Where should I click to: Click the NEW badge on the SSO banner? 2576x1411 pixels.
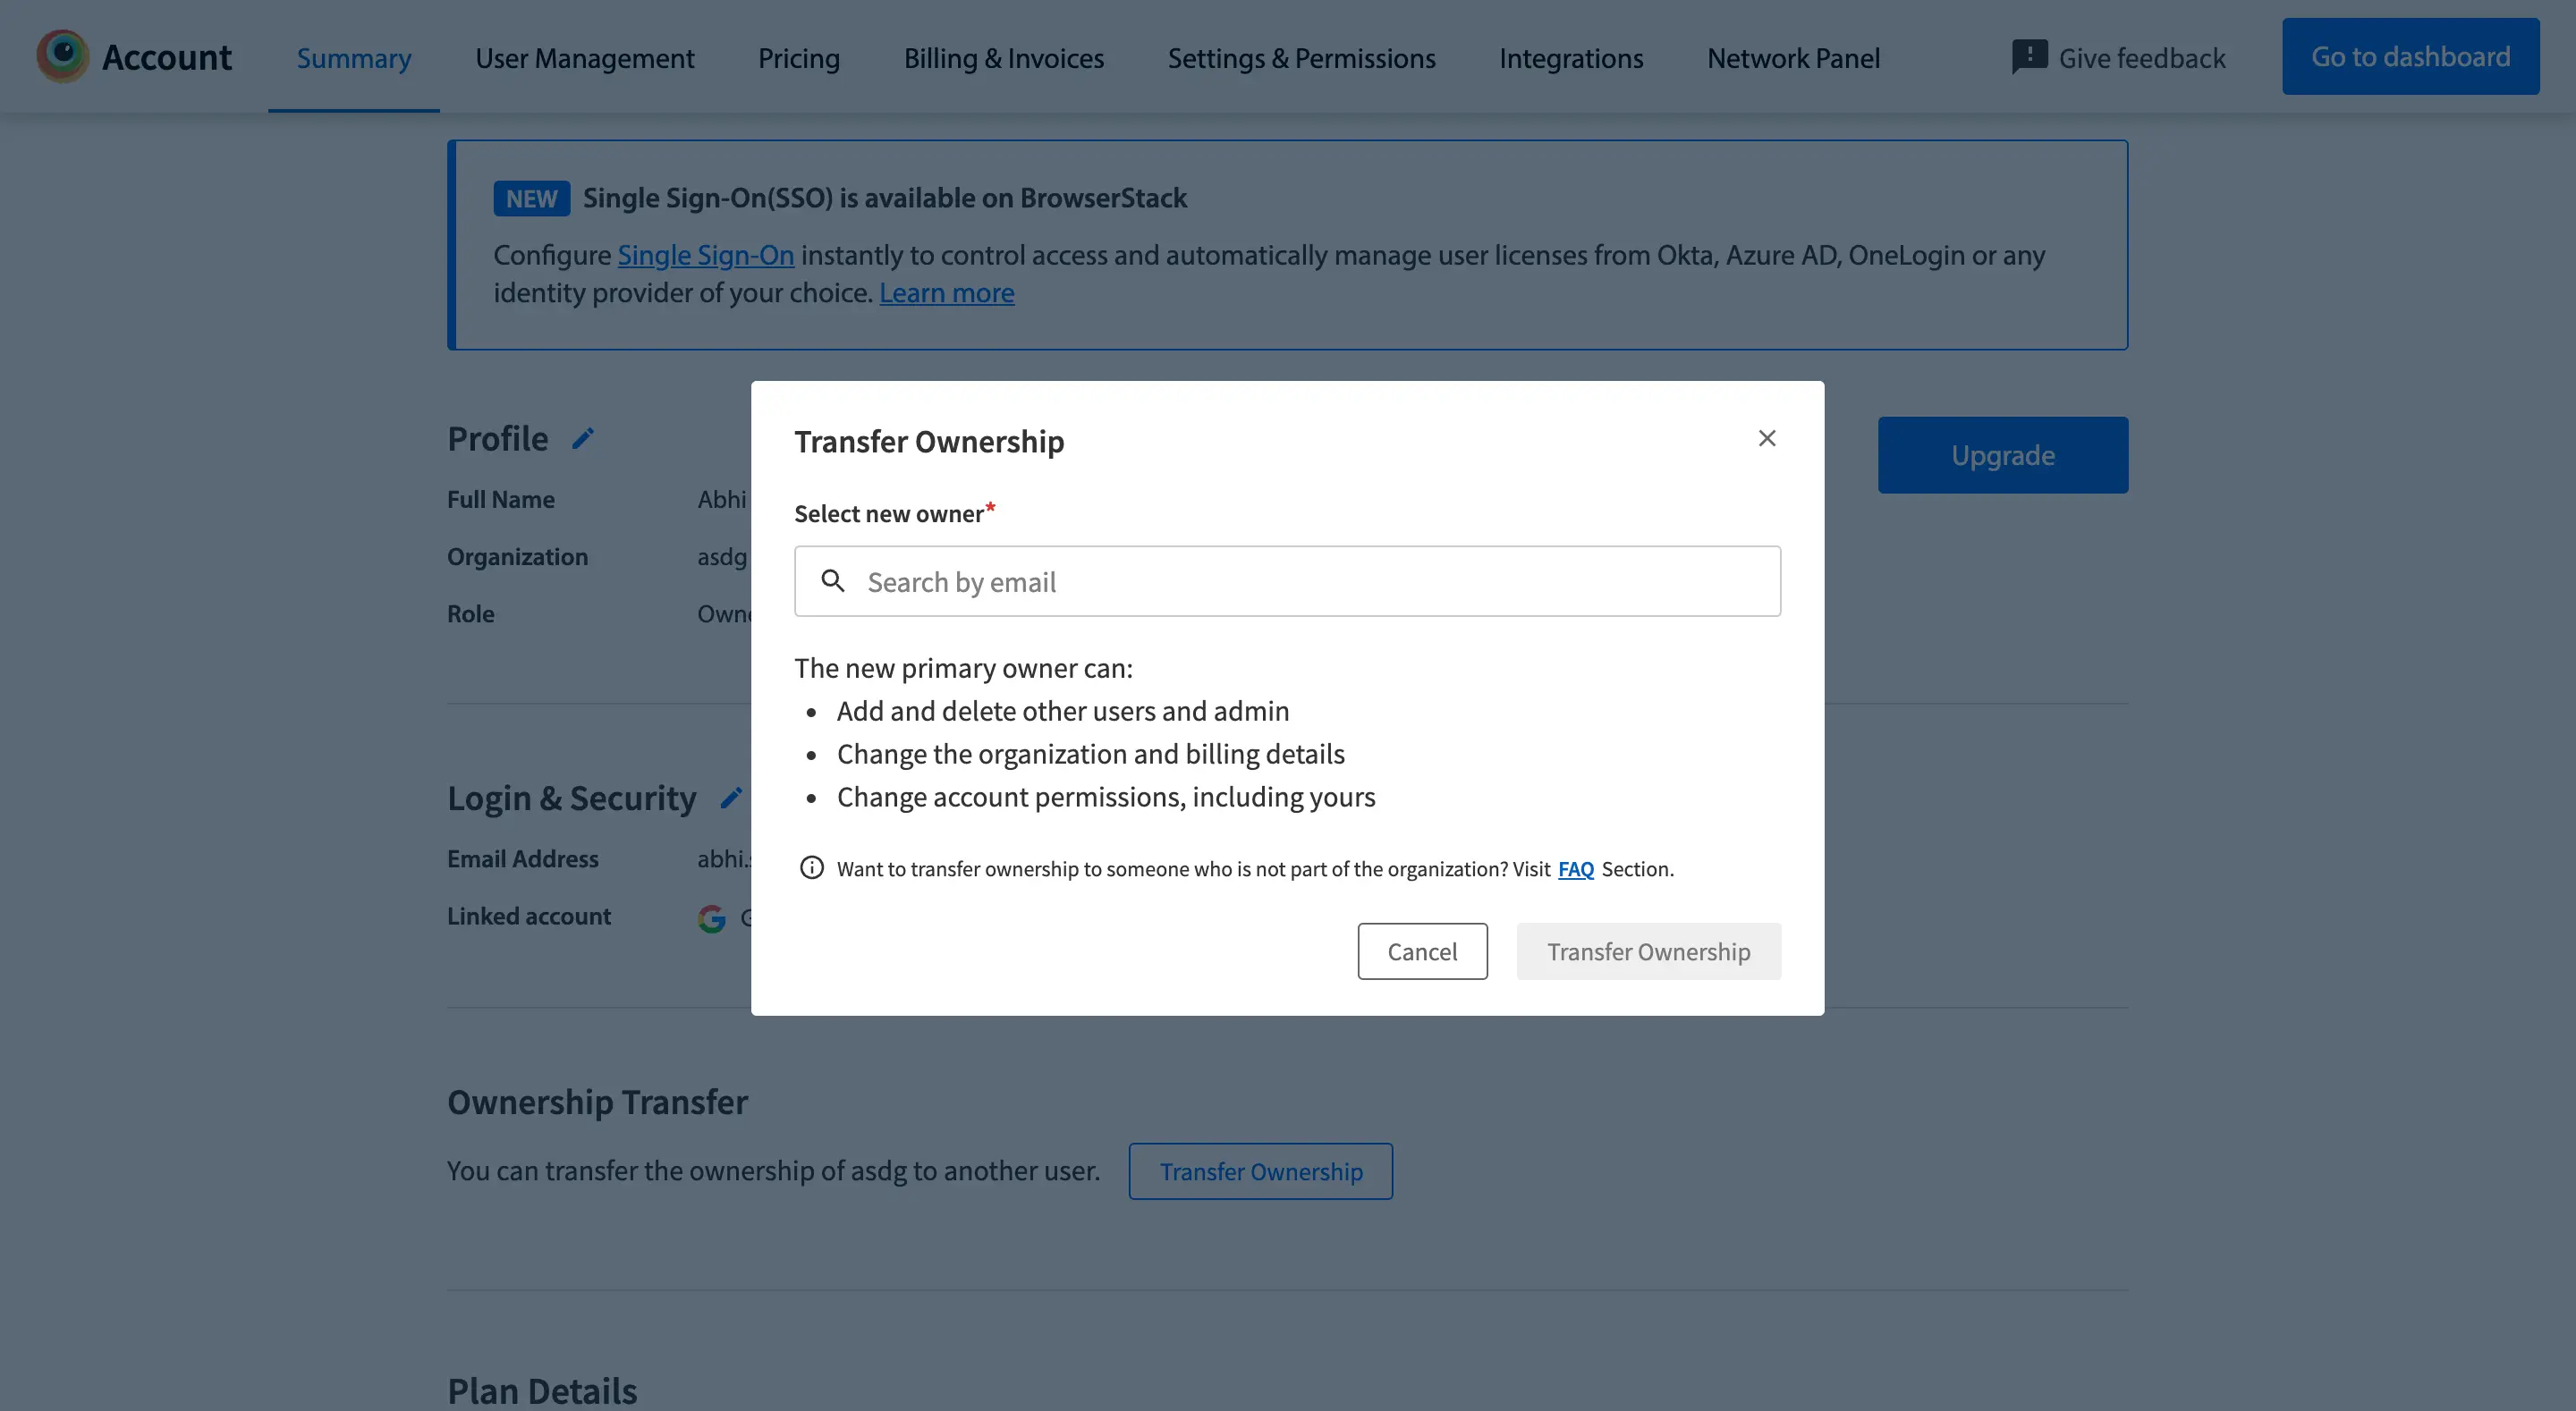pyautogui.click(x=531, y=198)
